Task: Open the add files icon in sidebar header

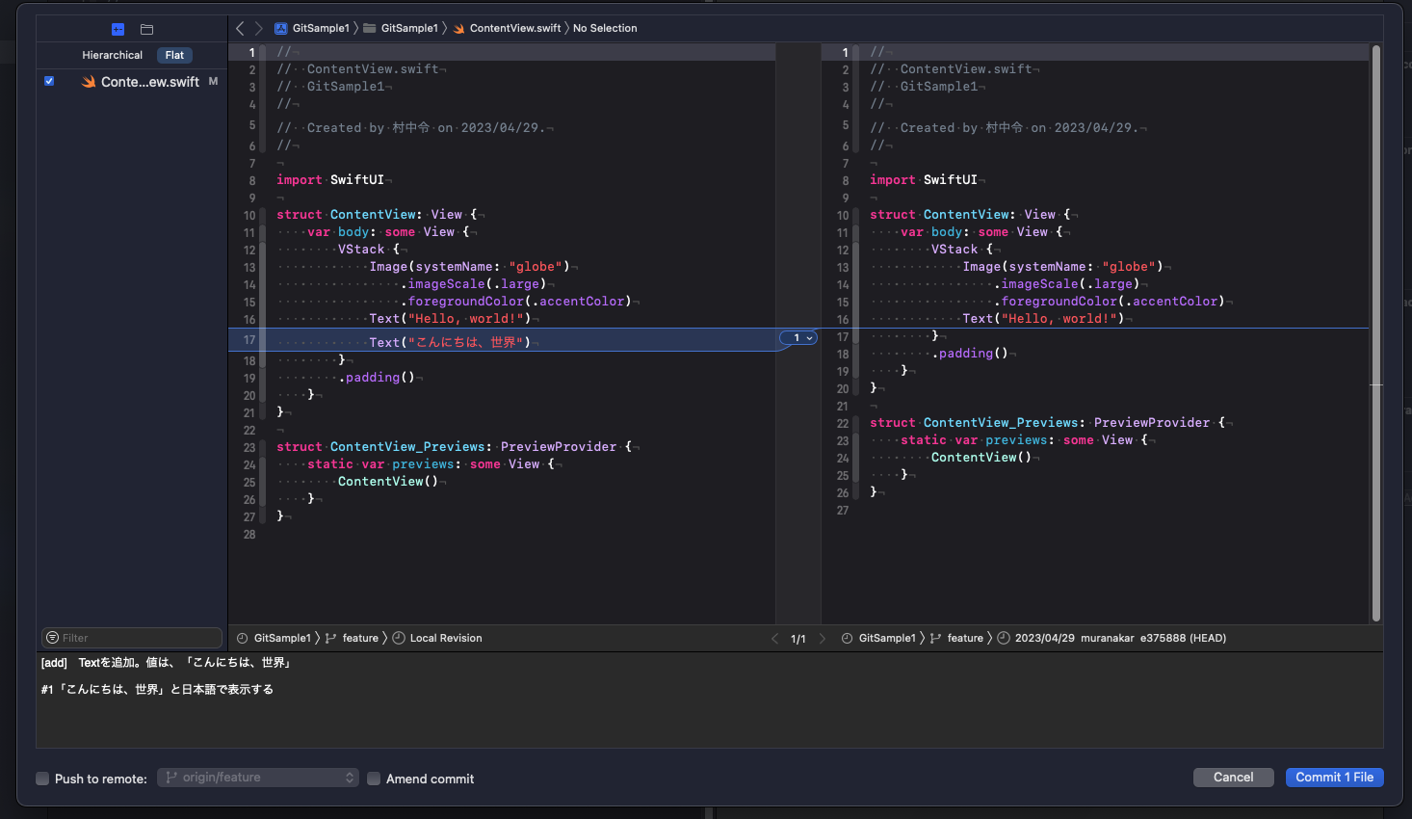Action: 118,29
